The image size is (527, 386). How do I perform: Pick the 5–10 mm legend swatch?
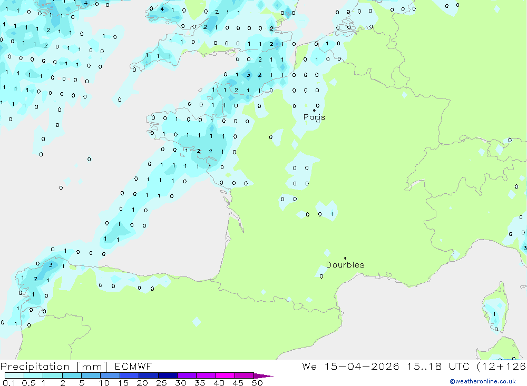tap(91, 375)
